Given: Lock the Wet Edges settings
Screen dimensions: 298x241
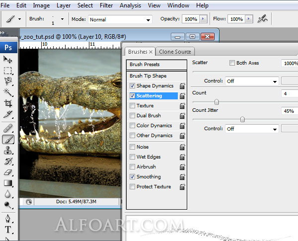Looking at the screenshot, I should (182, 157).
